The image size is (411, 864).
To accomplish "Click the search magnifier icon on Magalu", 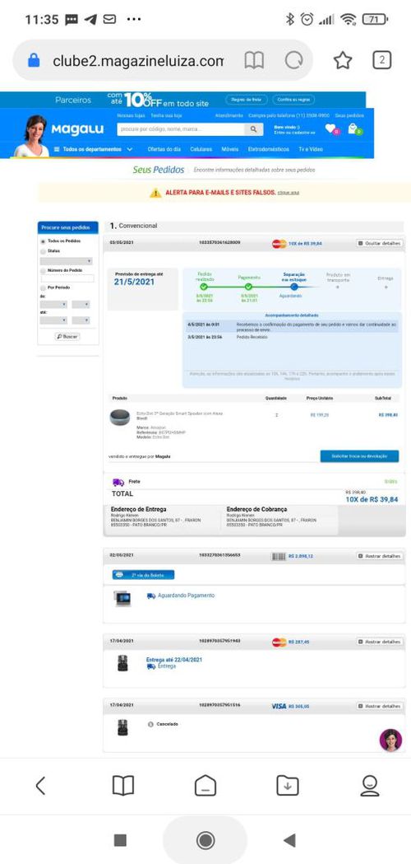I will pos(253,129).
